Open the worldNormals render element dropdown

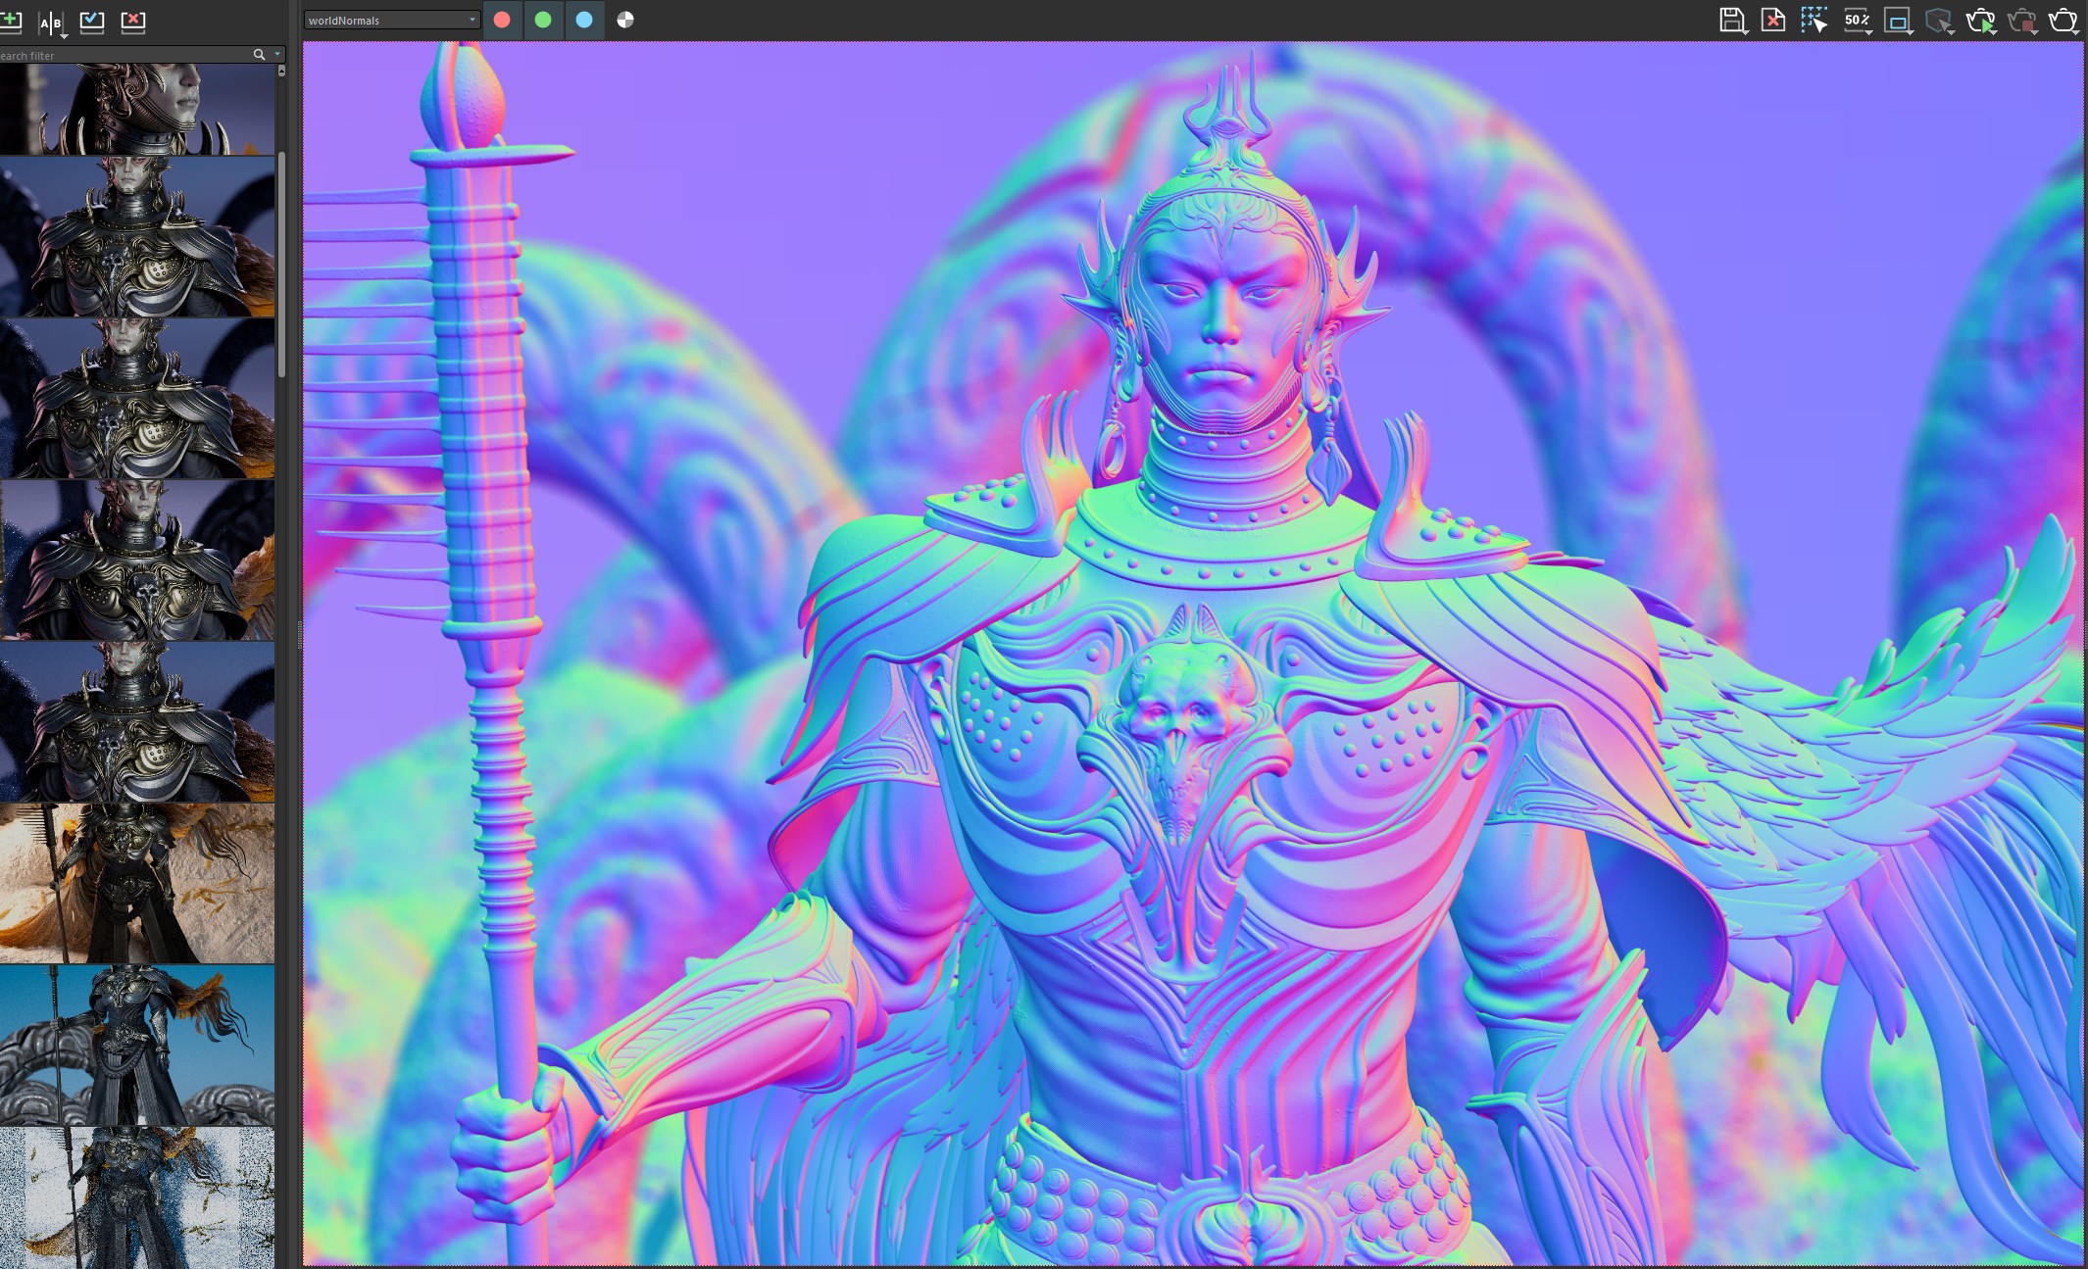391,20
